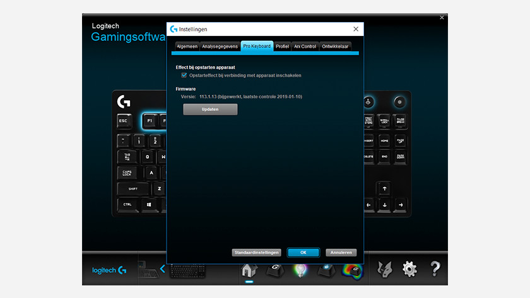
Task: Open the Analysegegevens tab
Action: pos(220,47)
